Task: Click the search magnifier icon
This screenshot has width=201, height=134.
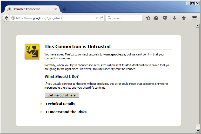Action: click(109, 18)
